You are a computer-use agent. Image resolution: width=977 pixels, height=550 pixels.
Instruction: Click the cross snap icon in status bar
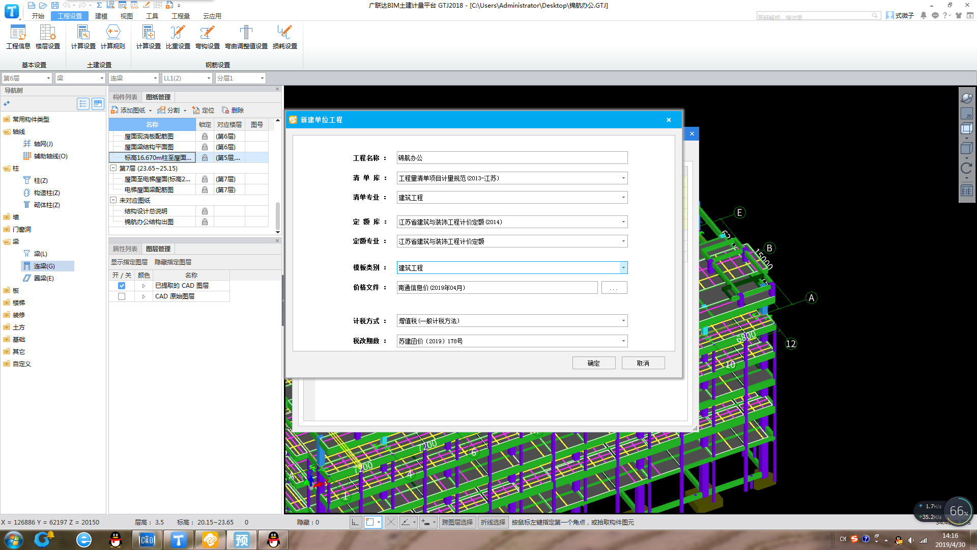point(391,522)
